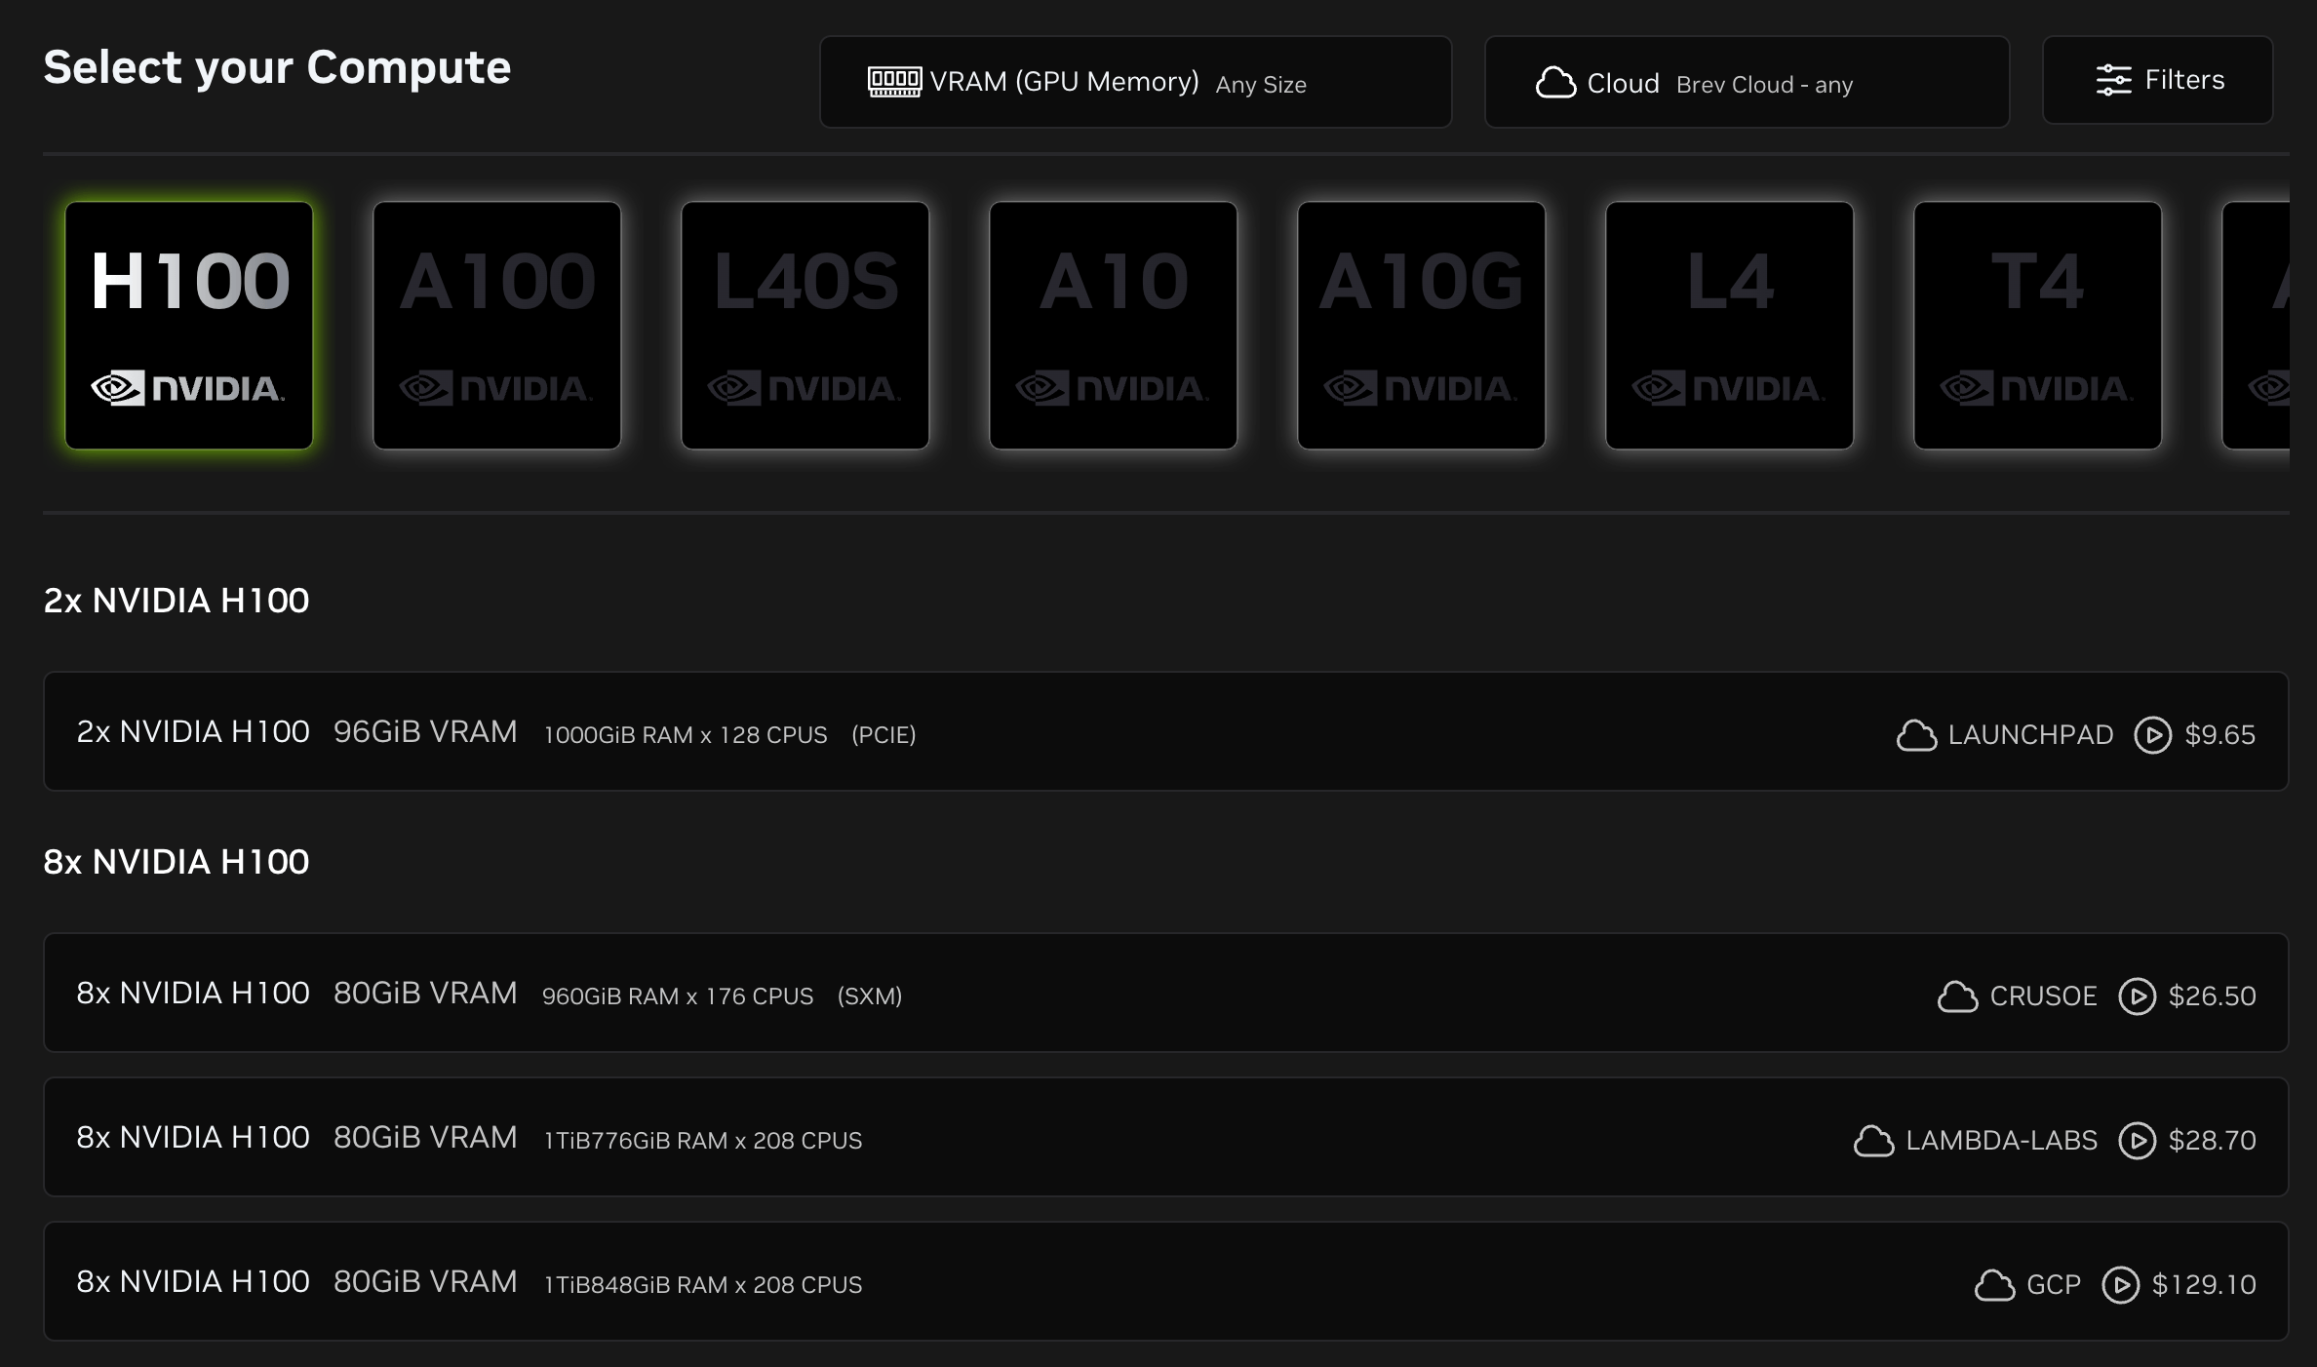This screenshot has height=1367, width=2317.
Task: Click the cloud icon in Cloud selector
Action: tap(1556, 83)
